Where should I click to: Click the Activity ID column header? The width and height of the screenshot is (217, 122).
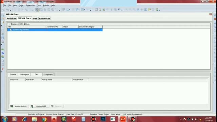tap(33, 80)
